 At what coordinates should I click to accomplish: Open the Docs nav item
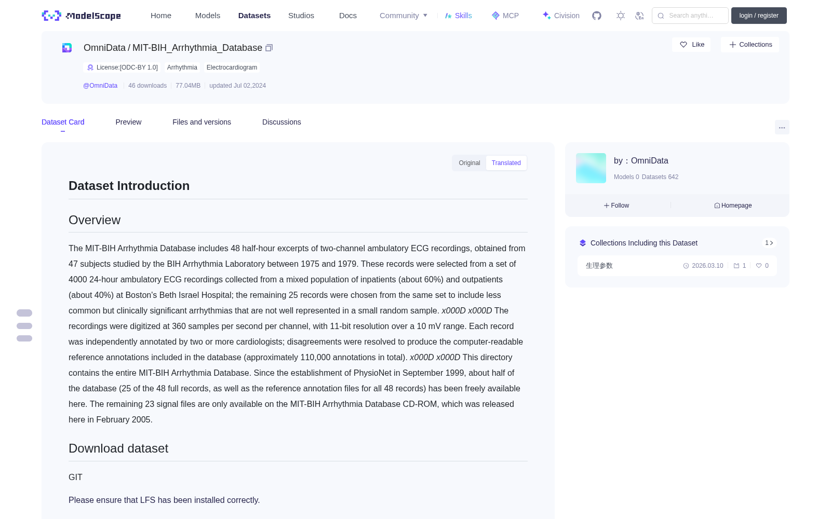point(348,16)
